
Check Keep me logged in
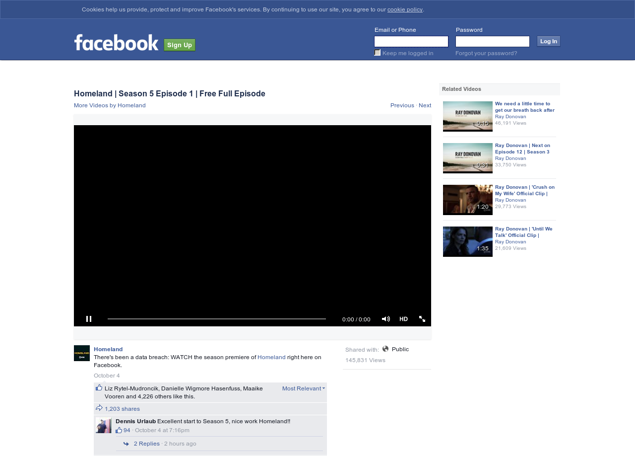click(378, 53)
